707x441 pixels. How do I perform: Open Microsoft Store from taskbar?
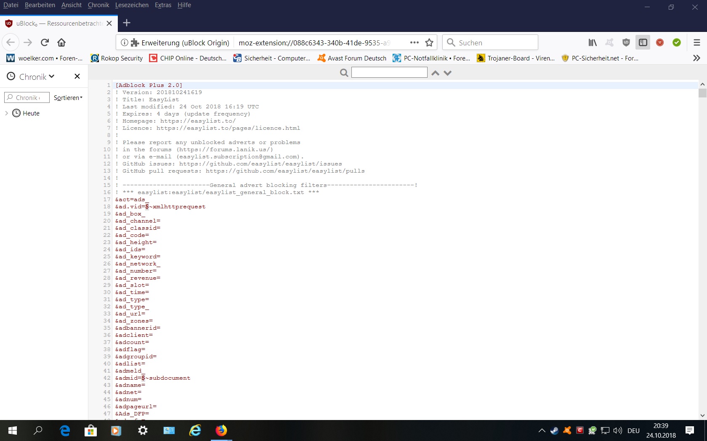tap(90, 430)
